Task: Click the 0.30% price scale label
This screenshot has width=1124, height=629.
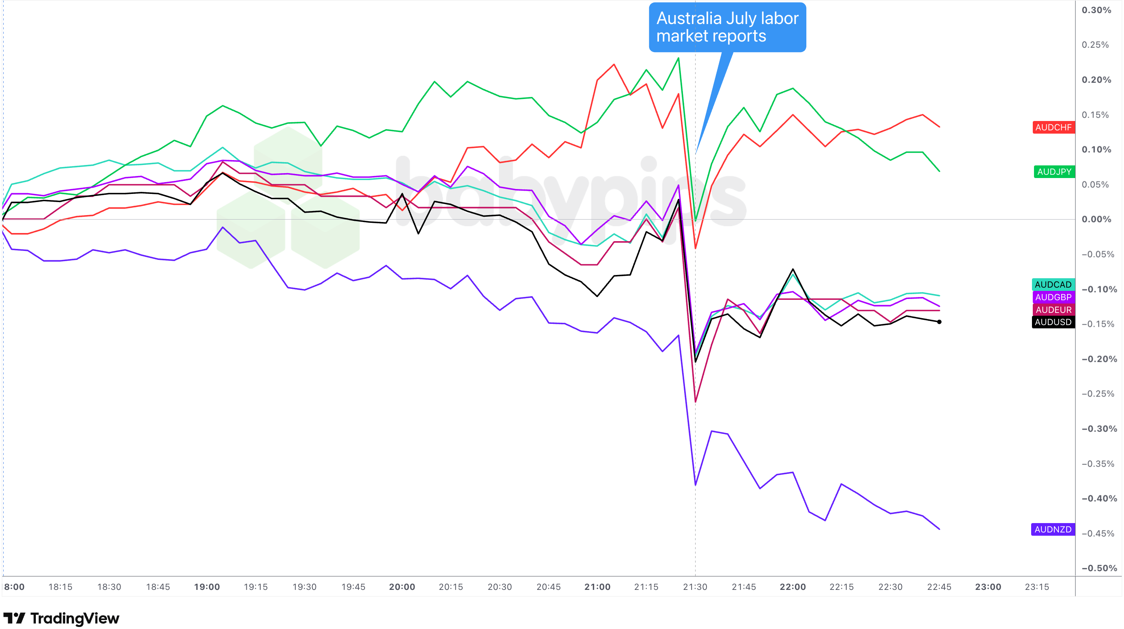Action: 1096,10
